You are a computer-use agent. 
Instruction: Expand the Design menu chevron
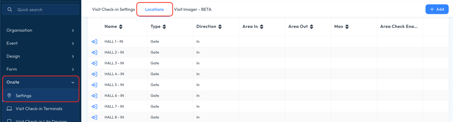(73, 56)
